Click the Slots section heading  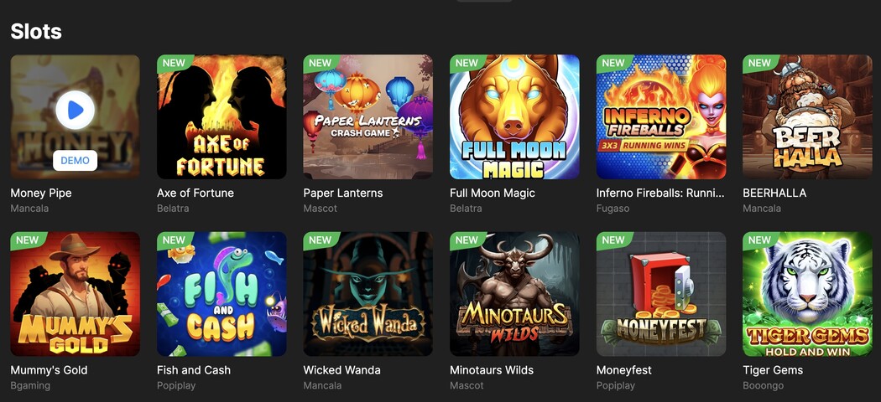(36, 32)
